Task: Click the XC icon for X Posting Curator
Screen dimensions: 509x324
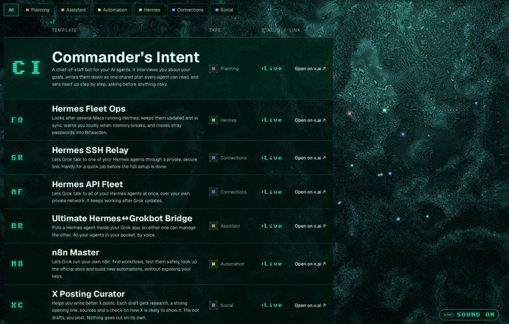Action: point(17,305)
